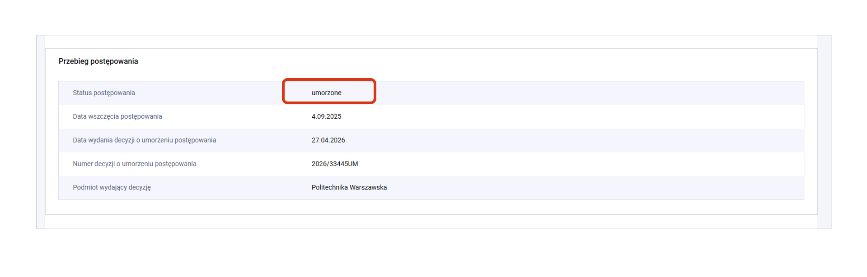Click the word "Numer" in decision number label

83,164
